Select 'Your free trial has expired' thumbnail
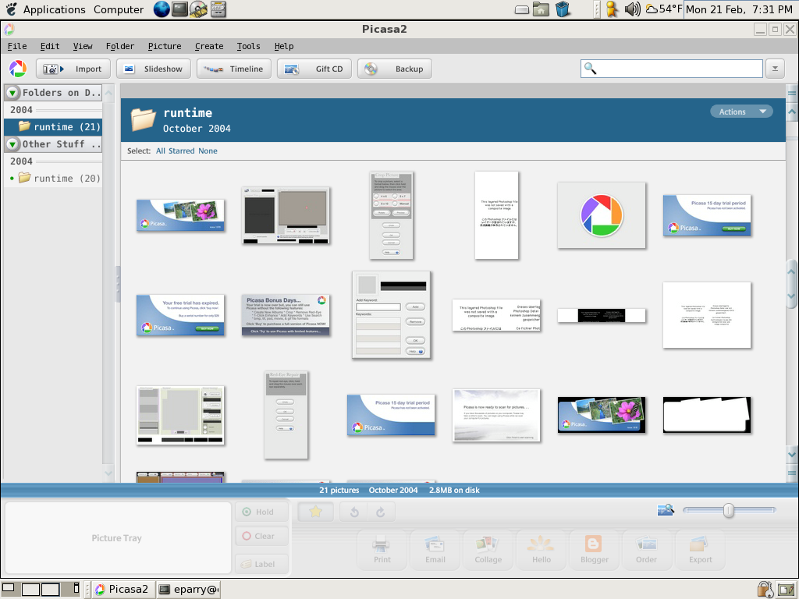The height and width of the screenshot is (599, 799). tap(180, 315)
